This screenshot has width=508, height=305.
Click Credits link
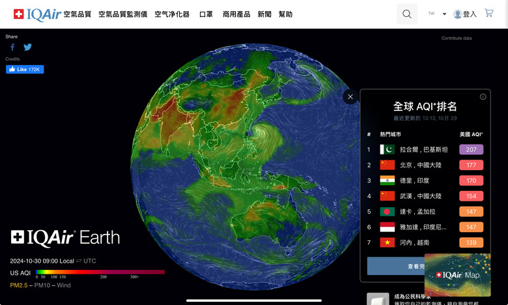click(x=12, y=59)
